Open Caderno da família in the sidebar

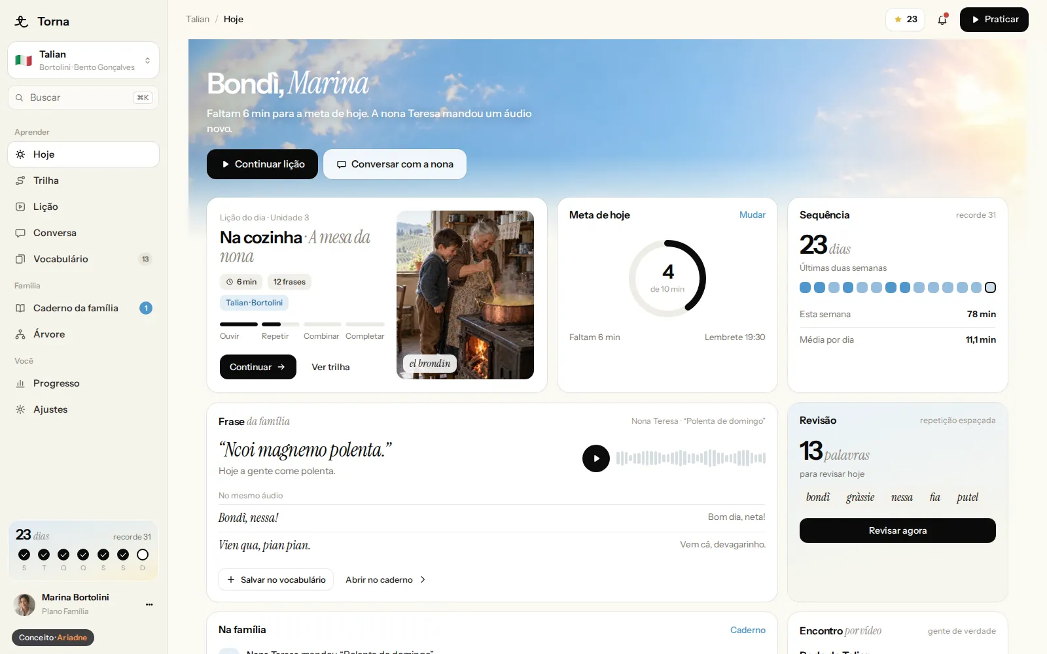83,308
